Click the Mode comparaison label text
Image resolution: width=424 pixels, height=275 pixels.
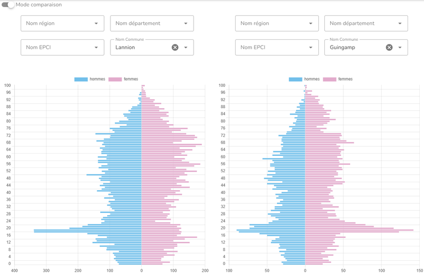[39, 5]
